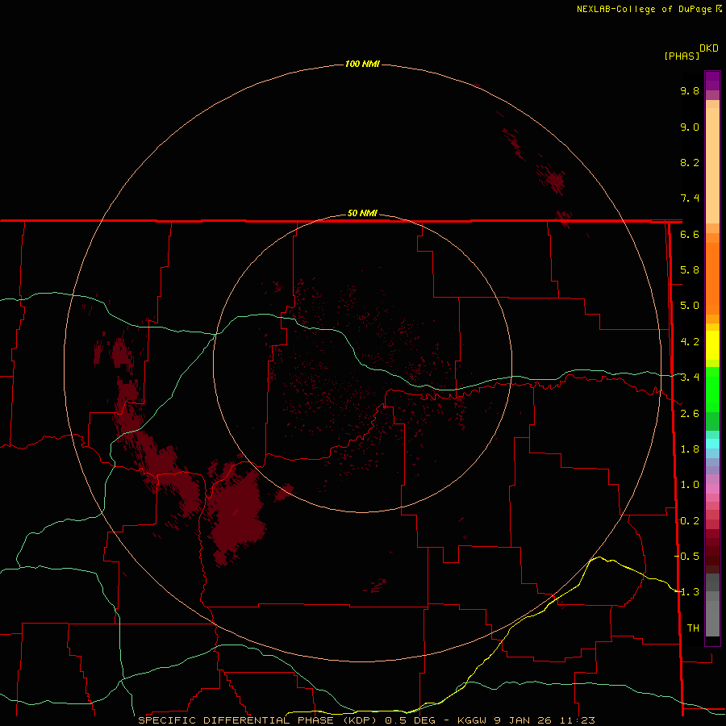
Task: Click the 3.4 value on color scale
Action: tap(690, 378)
